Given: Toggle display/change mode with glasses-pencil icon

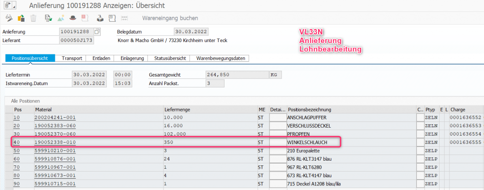Looking at the screenshot, I should coord(9,18).
